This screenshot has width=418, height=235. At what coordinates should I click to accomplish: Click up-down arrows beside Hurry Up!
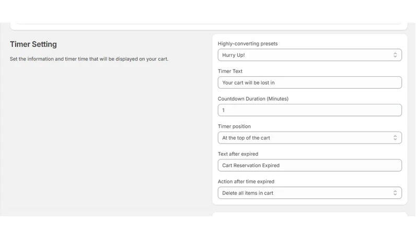click(395, 55)
